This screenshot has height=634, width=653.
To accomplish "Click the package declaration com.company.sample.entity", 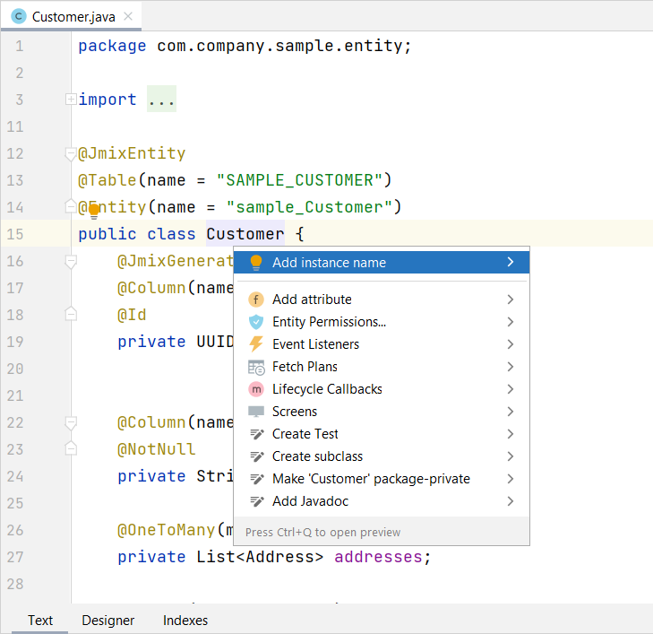I will coord(279,46).
